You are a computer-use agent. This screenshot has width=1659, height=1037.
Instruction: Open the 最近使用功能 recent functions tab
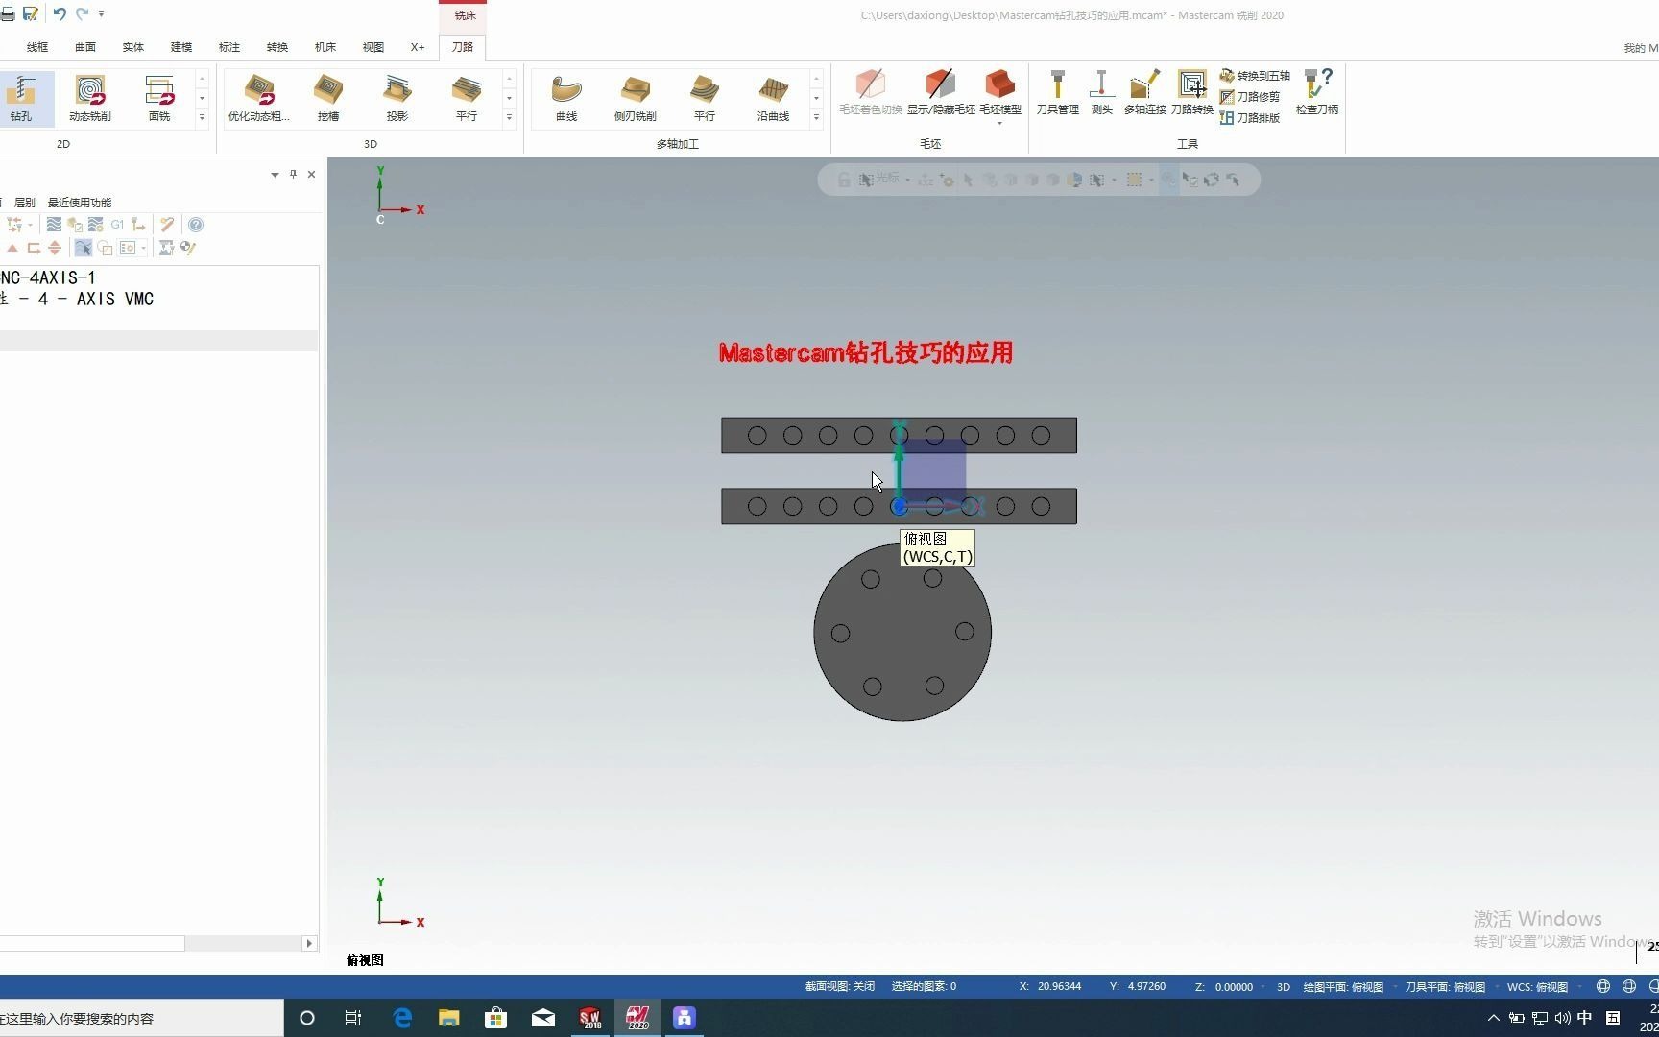pos(80,203)
